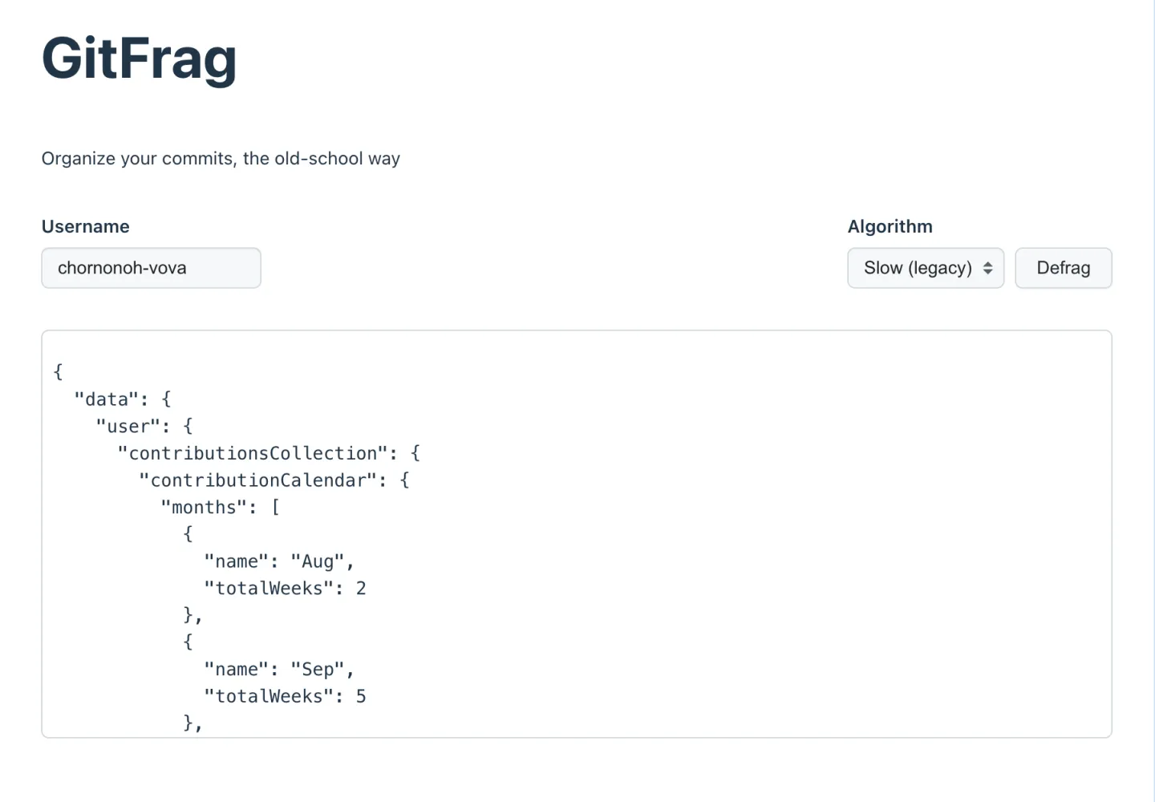Click the tagline about organizing commits
Viewport: 1155px width, 802px height.
tap(221, 159)
